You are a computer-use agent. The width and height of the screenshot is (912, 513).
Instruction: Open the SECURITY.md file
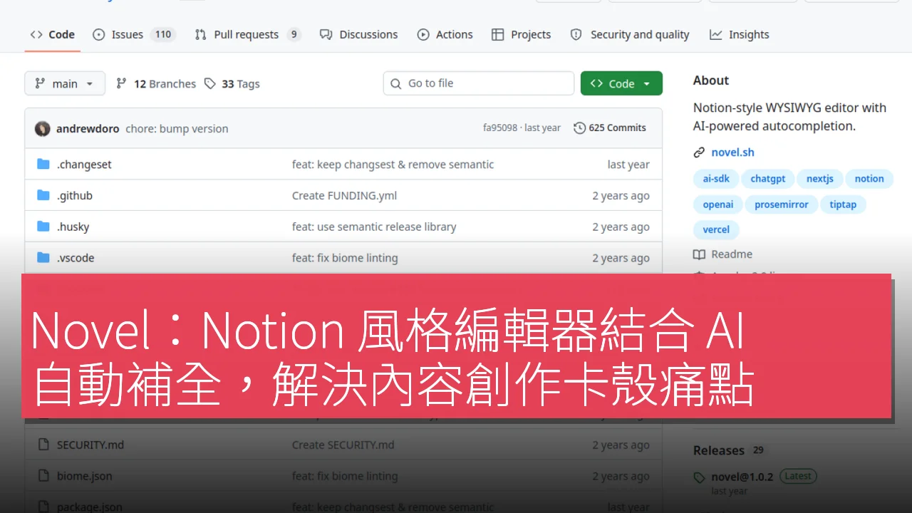[x=90, y=445]
